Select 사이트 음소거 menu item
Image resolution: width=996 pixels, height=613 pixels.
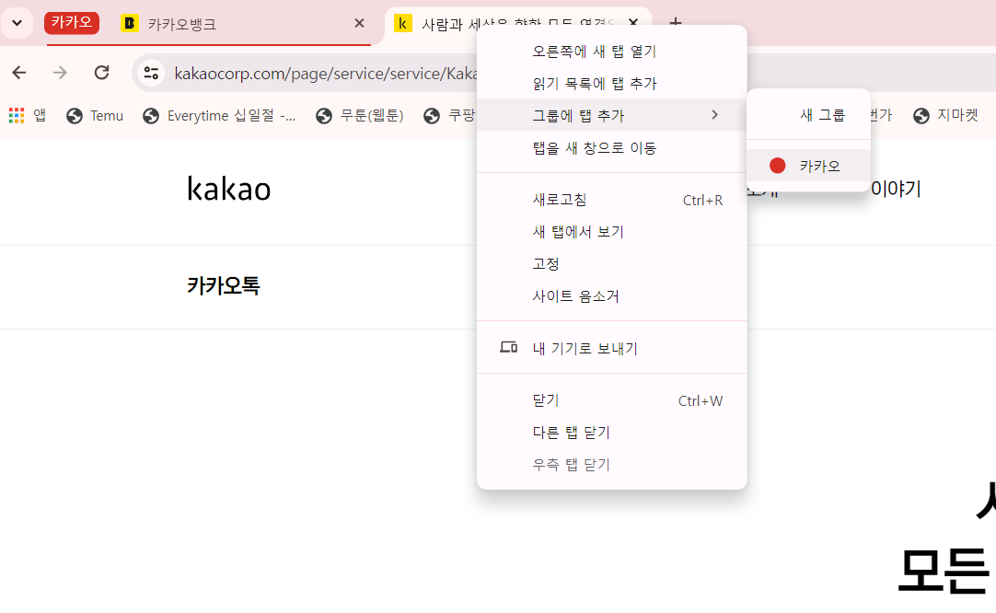click(612, 296)
